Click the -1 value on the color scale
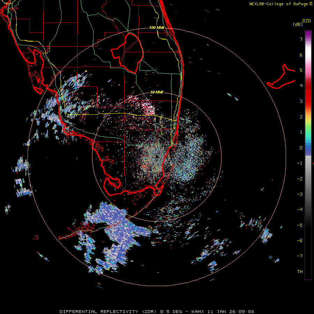 (x=300, y=163)
